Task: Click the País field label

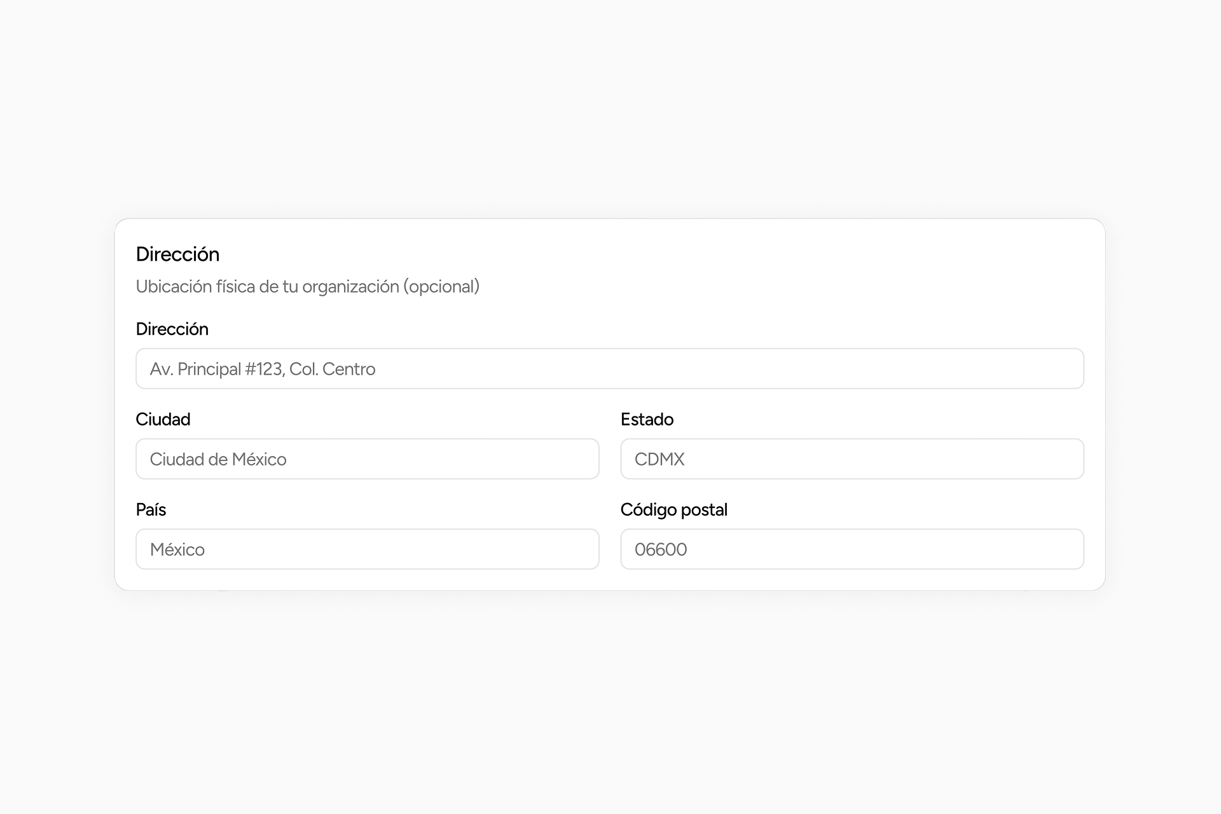Action: [x=151, y=510]
